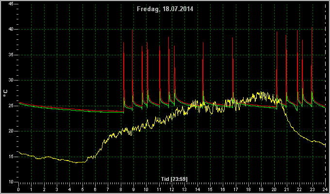This screenshot has width=330, height=194.
Task: Select hour 24 on the time axis
Action: click(325, 189)
